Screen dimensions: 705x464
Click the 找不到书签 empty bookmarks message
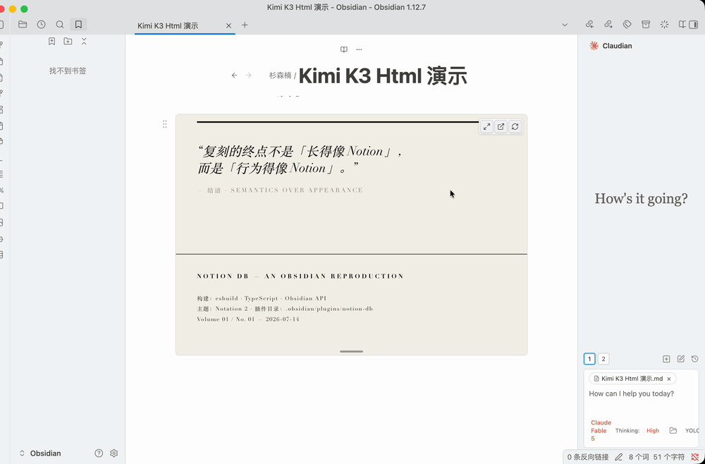point(68,71)
